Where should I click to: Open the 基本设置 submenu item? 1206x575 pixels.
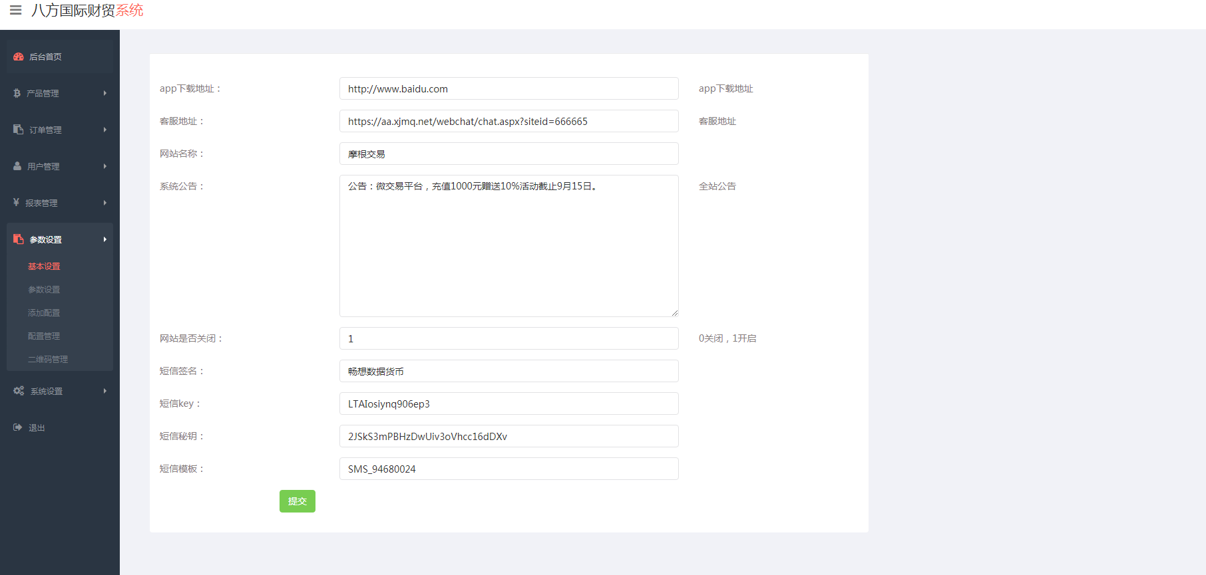point(44,266)
